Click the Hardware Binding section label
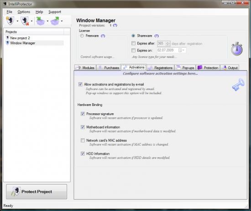 90,105
